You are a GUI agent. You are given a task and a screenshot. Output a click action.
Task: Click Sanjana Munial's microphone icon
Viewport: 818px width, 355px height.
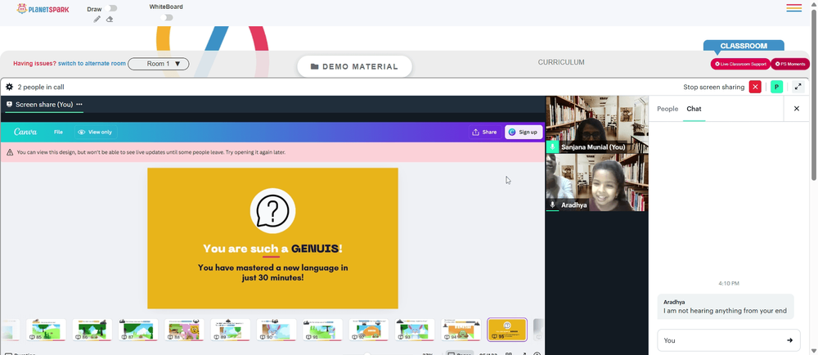click(552, 147)
